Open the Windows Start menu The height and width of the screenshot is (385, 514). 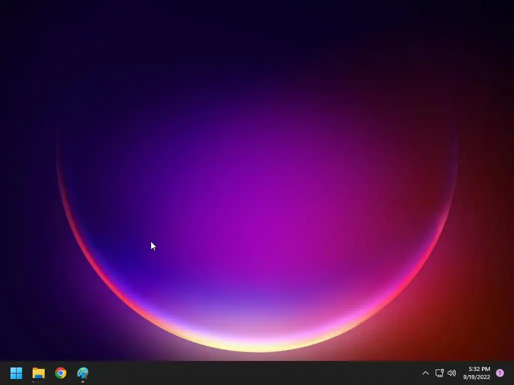16,373
